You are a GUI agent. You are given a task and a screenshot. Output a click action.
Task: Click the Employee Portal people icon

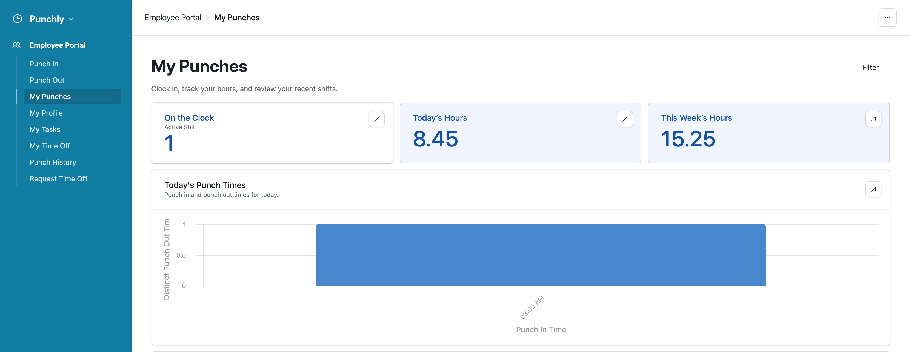coord(17,45)
